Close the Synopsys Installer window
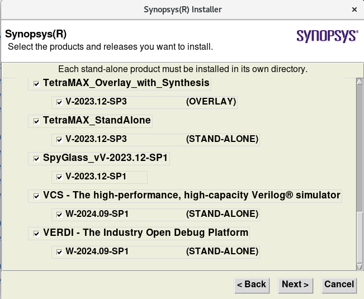This screenshot has height=299, width=364. pos(354,10)
